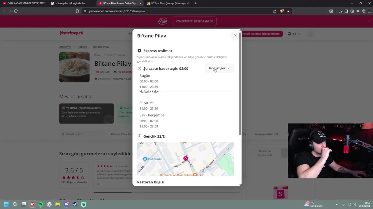This screenshot has height=209, width=373.
Task: Open Brave Rewards triangle icon
Action: tap(288, 11)
